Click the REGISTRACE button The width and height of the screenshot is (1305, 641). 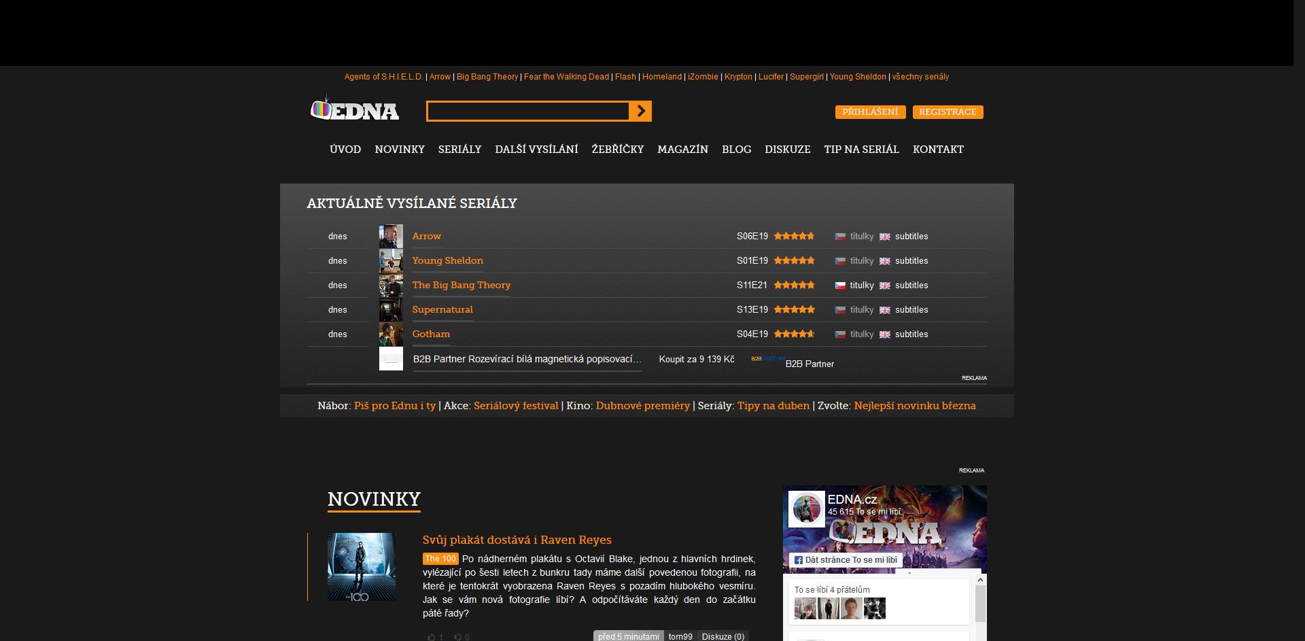pyautogui.click(x=947, y=112)
